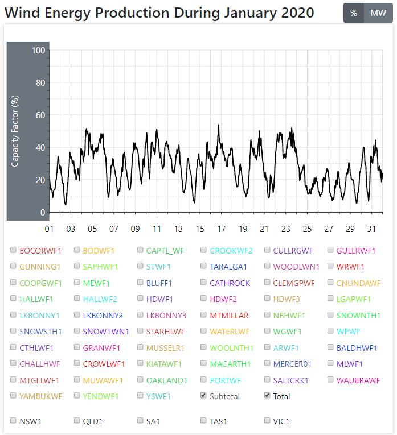Enable the BOCORWF1 checkbox
Image resolution: width=397 pixels, height=435 pixels.
[x=13, y=250]
